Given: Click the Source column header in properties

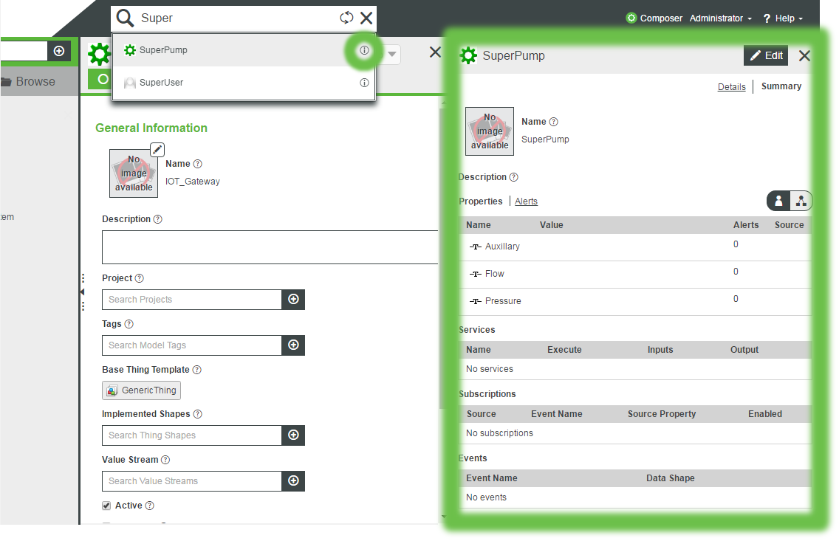Looking at the screenshot, I should click(x=790, y=225).
